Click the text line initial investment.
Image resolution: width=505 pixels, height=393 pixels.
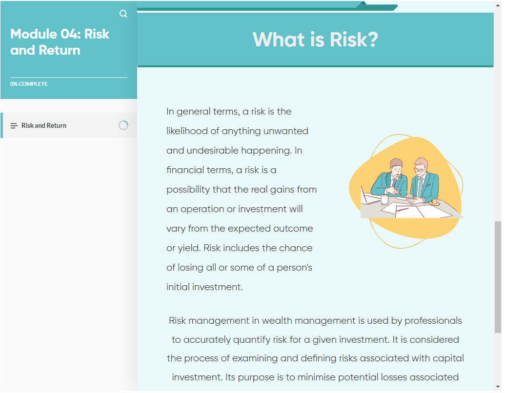pyautogui.click(x=204, y=287)
